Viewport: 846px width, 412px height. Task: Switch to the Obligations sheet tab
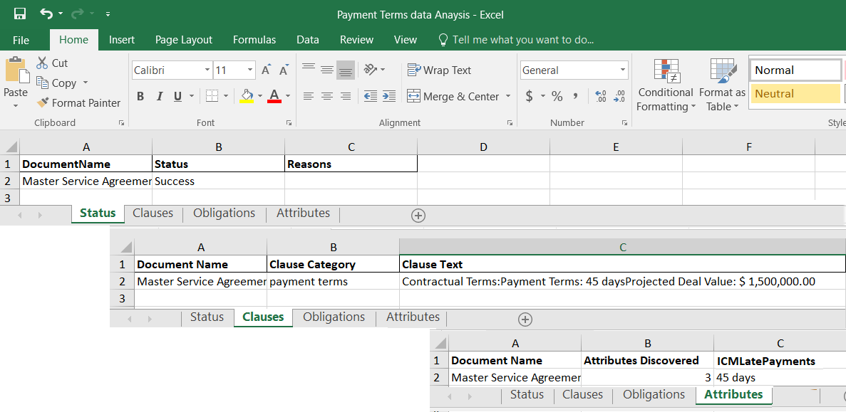(224, 213)
